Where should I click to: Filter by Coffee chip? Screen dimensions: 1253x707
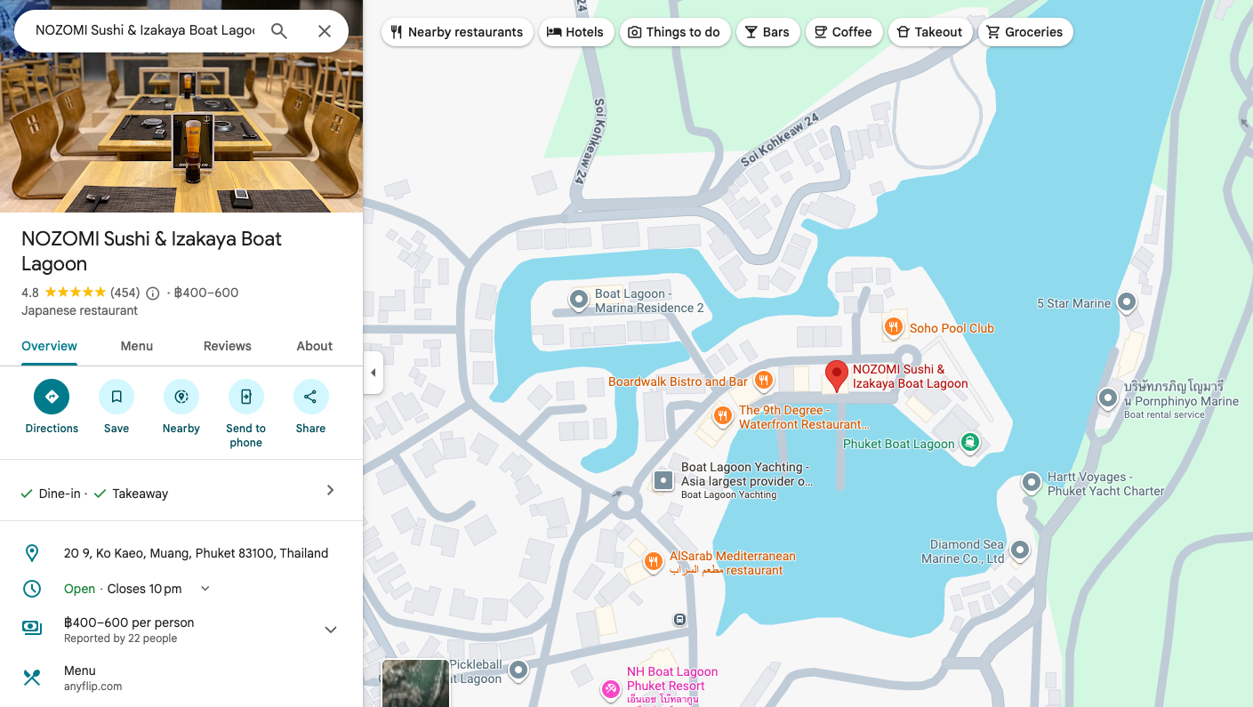[844, 32]
